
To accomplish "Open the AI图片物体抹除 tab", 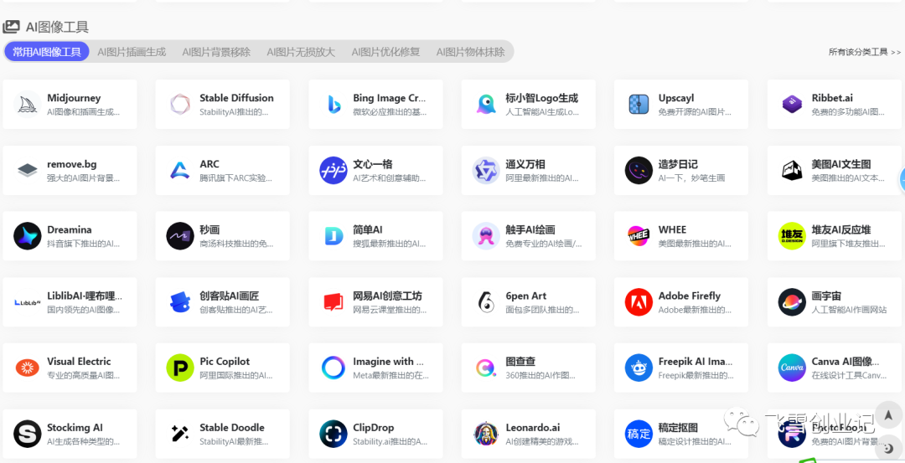I will pyautogui.click(x=470, y=52).
